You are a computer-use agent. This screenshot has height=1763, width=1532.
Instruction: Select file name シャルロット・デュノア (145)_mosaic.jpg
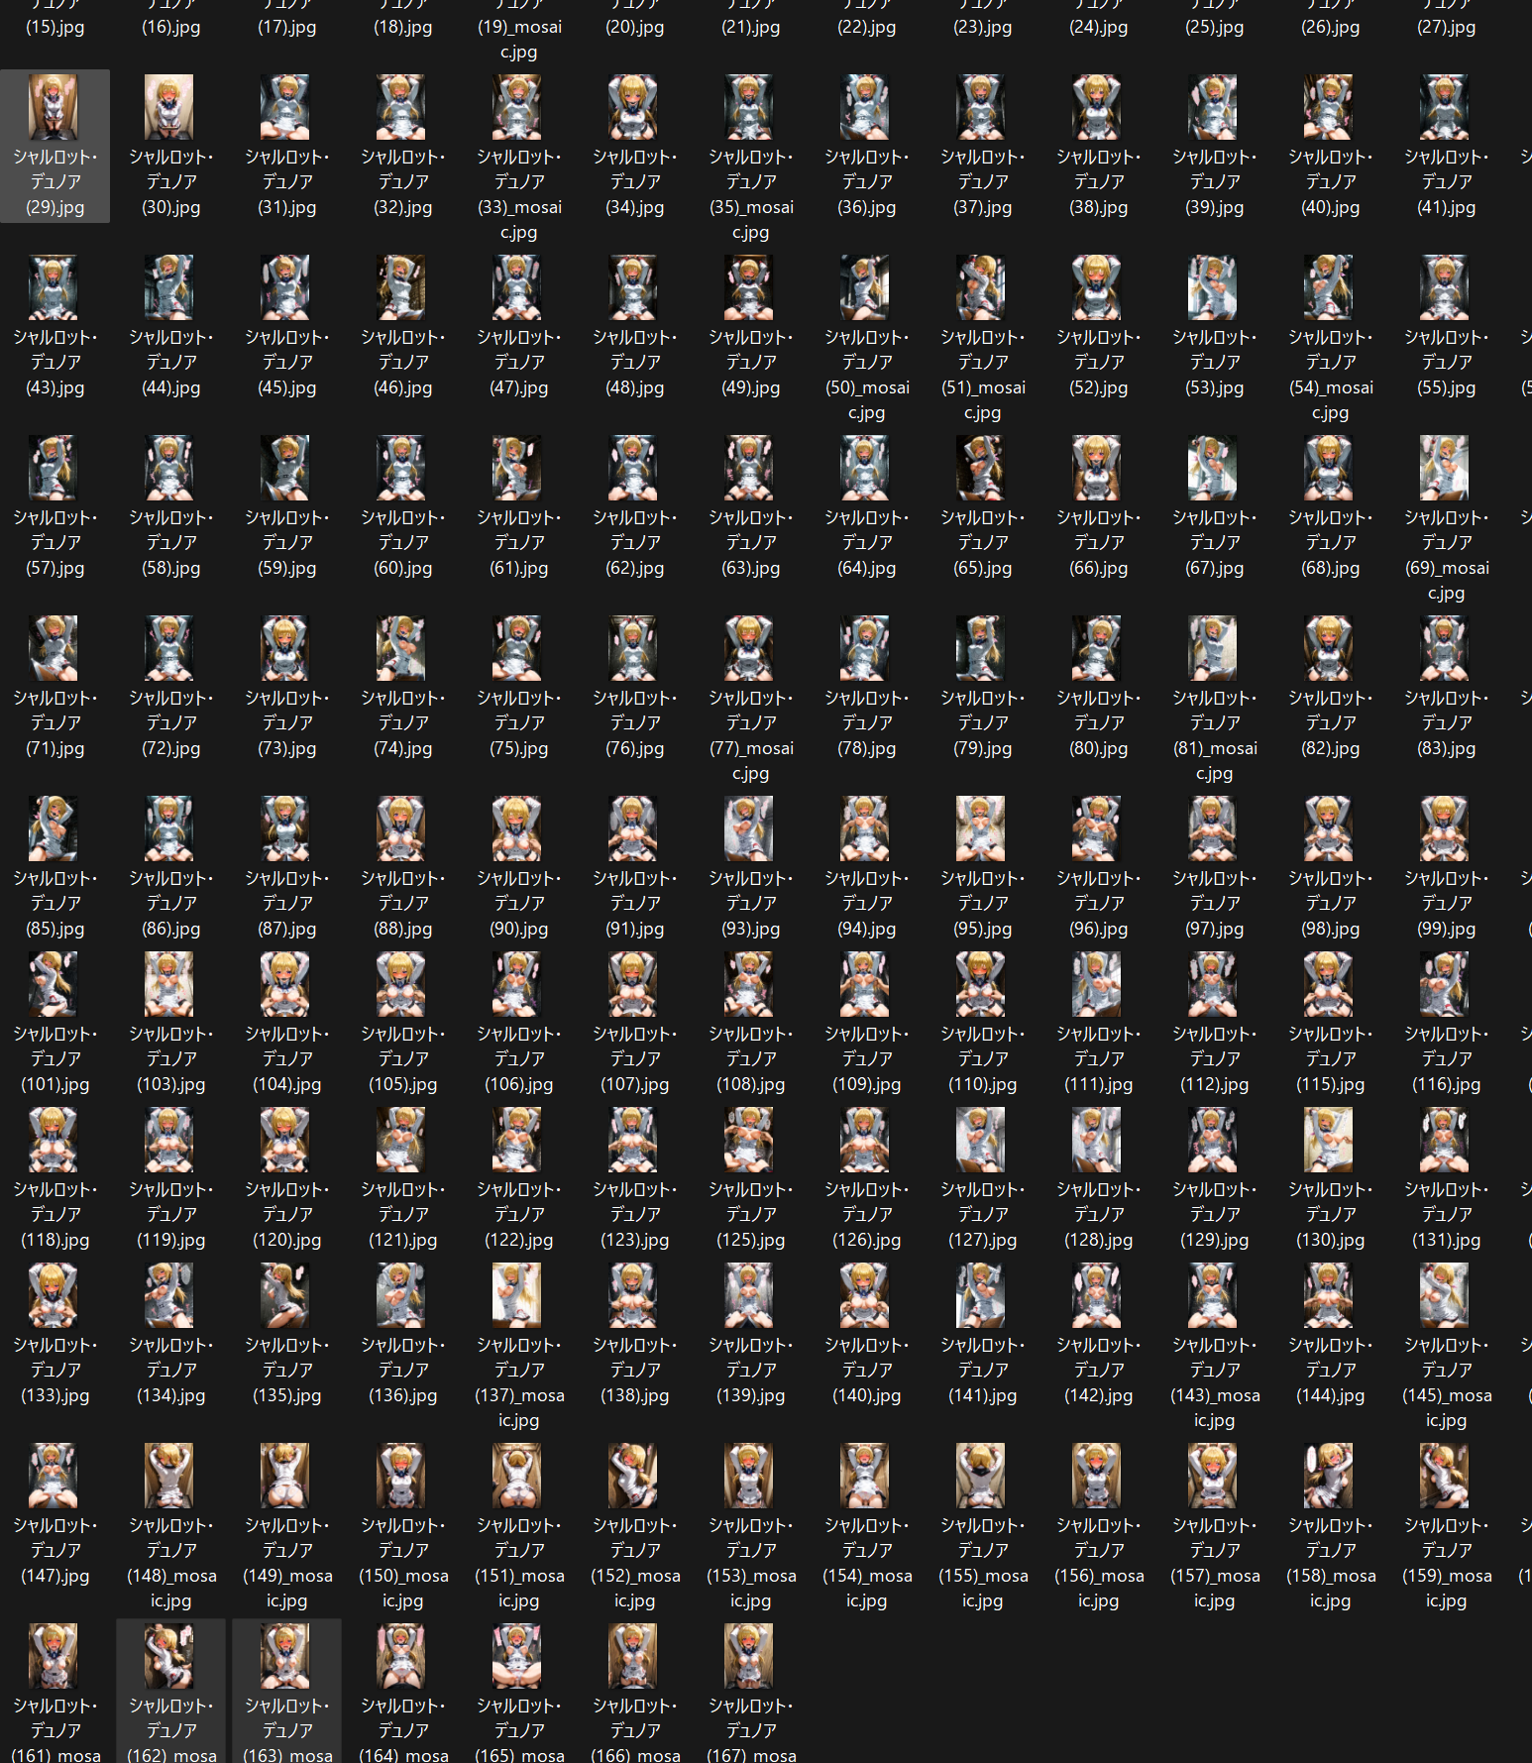[x=1447, y=1383]
